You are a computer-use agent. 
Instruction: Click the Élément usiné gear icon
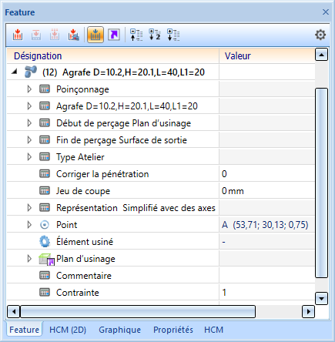45,242
